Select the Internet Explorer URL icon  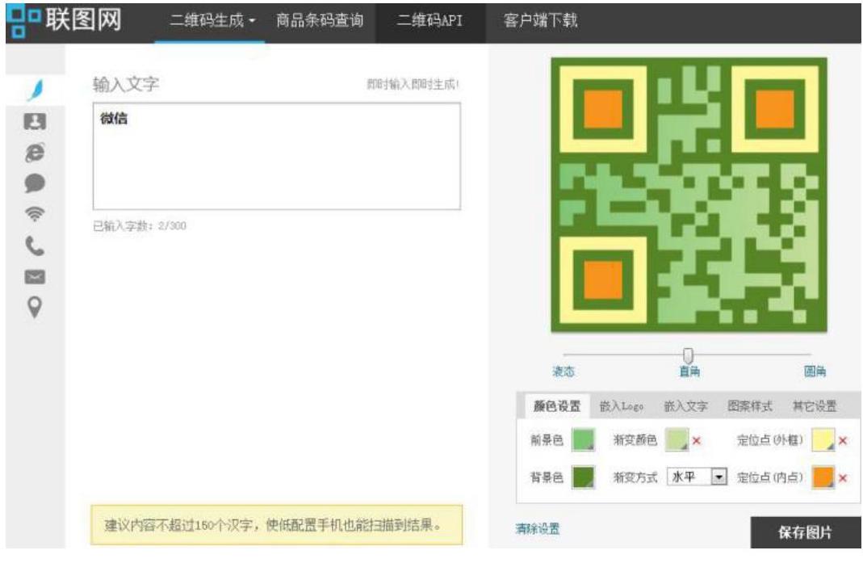(x=35, y=152)
